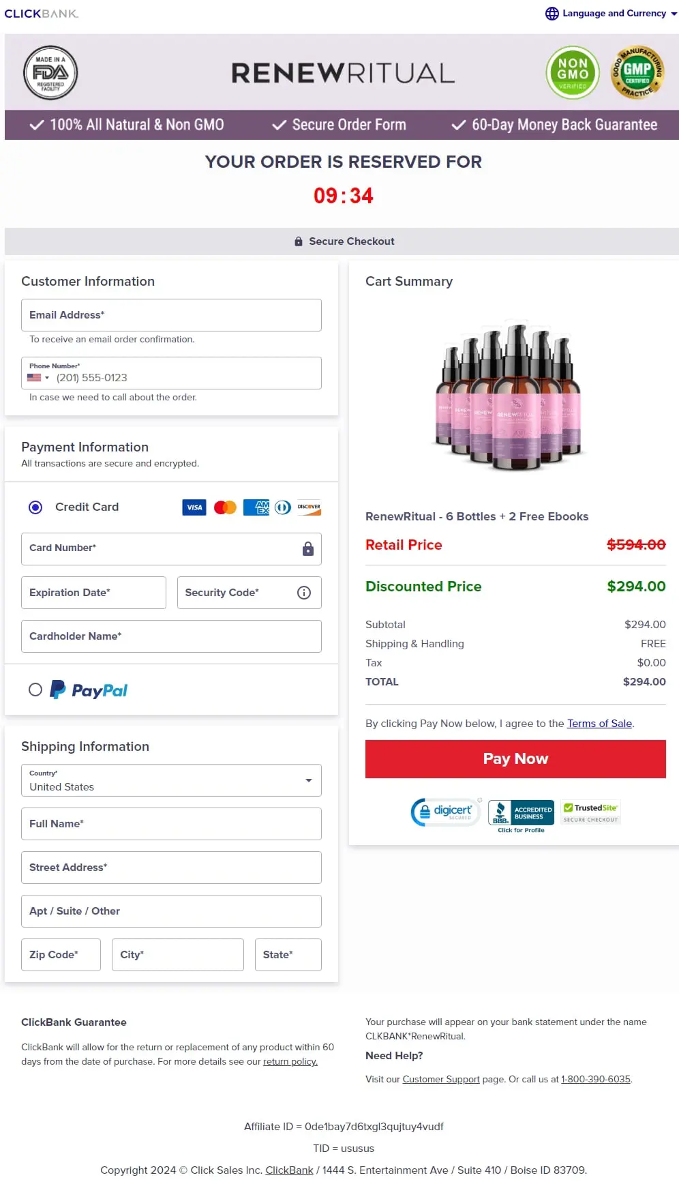This screenshot has height=1184, width=679.
Task: Select PayPal as payment method
Action: tap(35, 690)
